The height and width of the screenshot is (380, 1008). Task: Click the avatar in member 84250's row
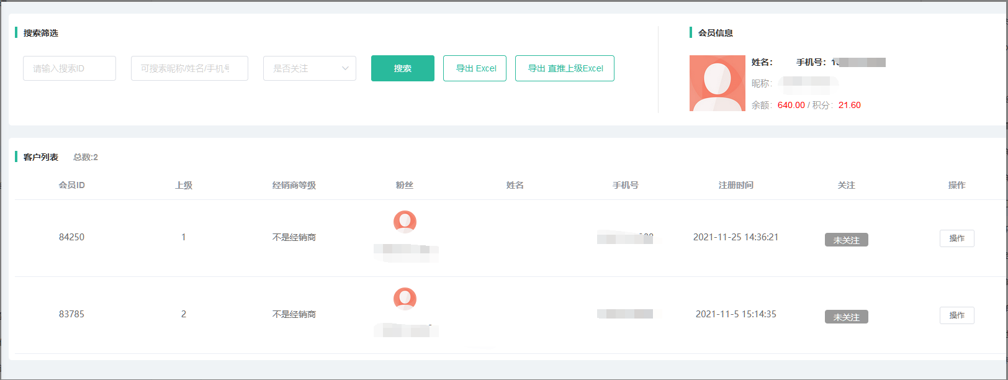(405, 222)
